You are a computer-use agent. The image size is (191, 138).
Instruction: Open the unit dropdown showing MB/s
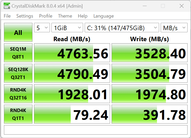174,28
